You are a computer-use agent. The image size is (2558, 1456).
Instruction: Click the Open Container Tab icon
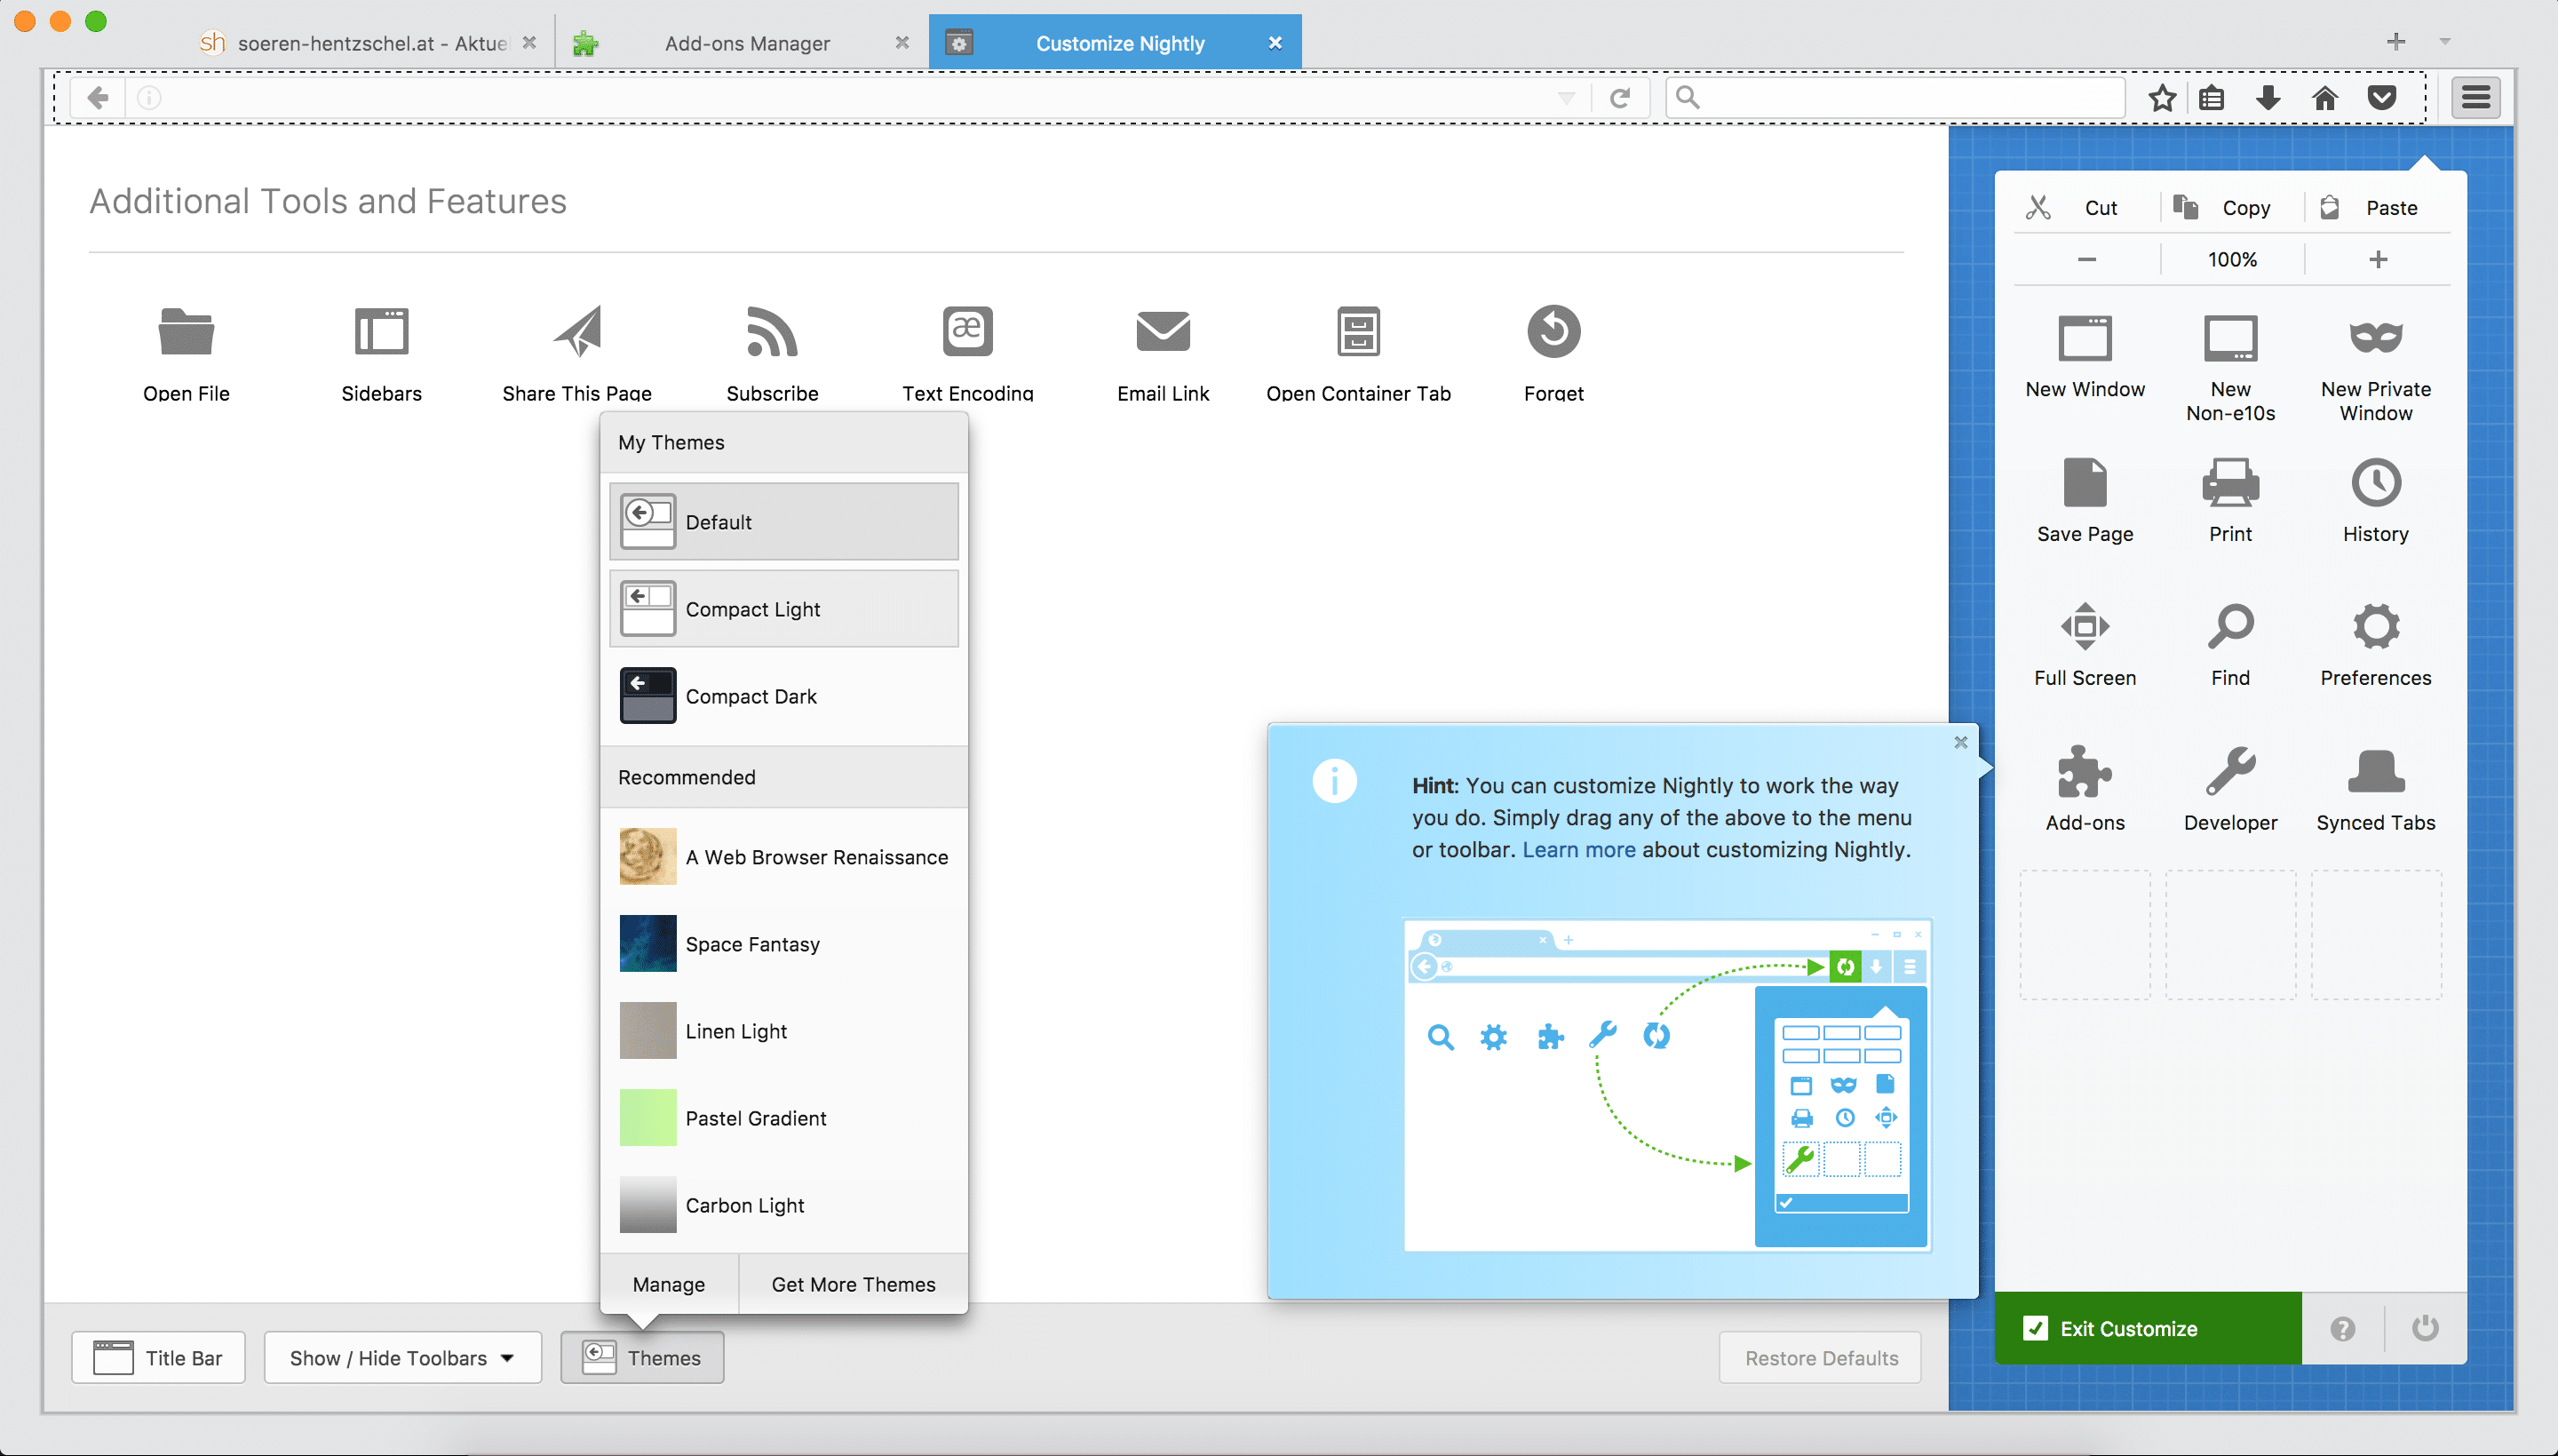[x=1357, y=331]
